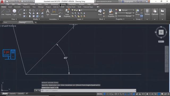Viewport: 170px width, 96px height.
Task: Open the Clipboard panel
Action: pos(155,12)
